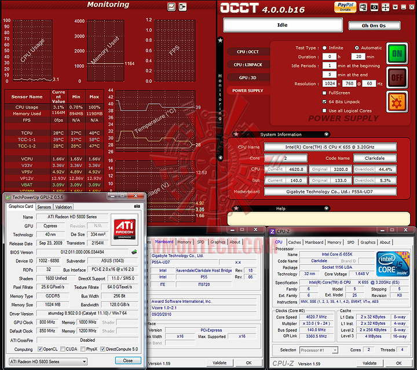Click resolution width field 1024
Image resolution: width=417 pixels, height=370 pixels.
(330, 83)
